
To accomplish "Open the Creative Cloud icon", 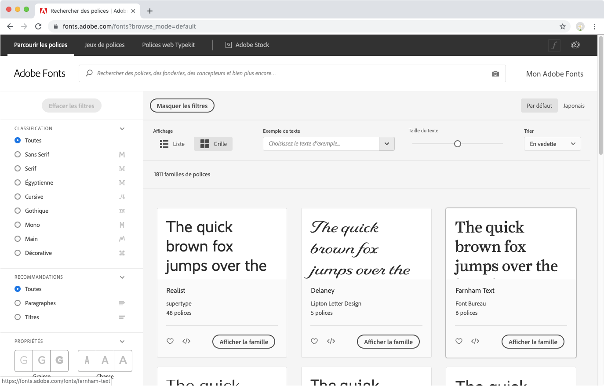I will [575, 45].
